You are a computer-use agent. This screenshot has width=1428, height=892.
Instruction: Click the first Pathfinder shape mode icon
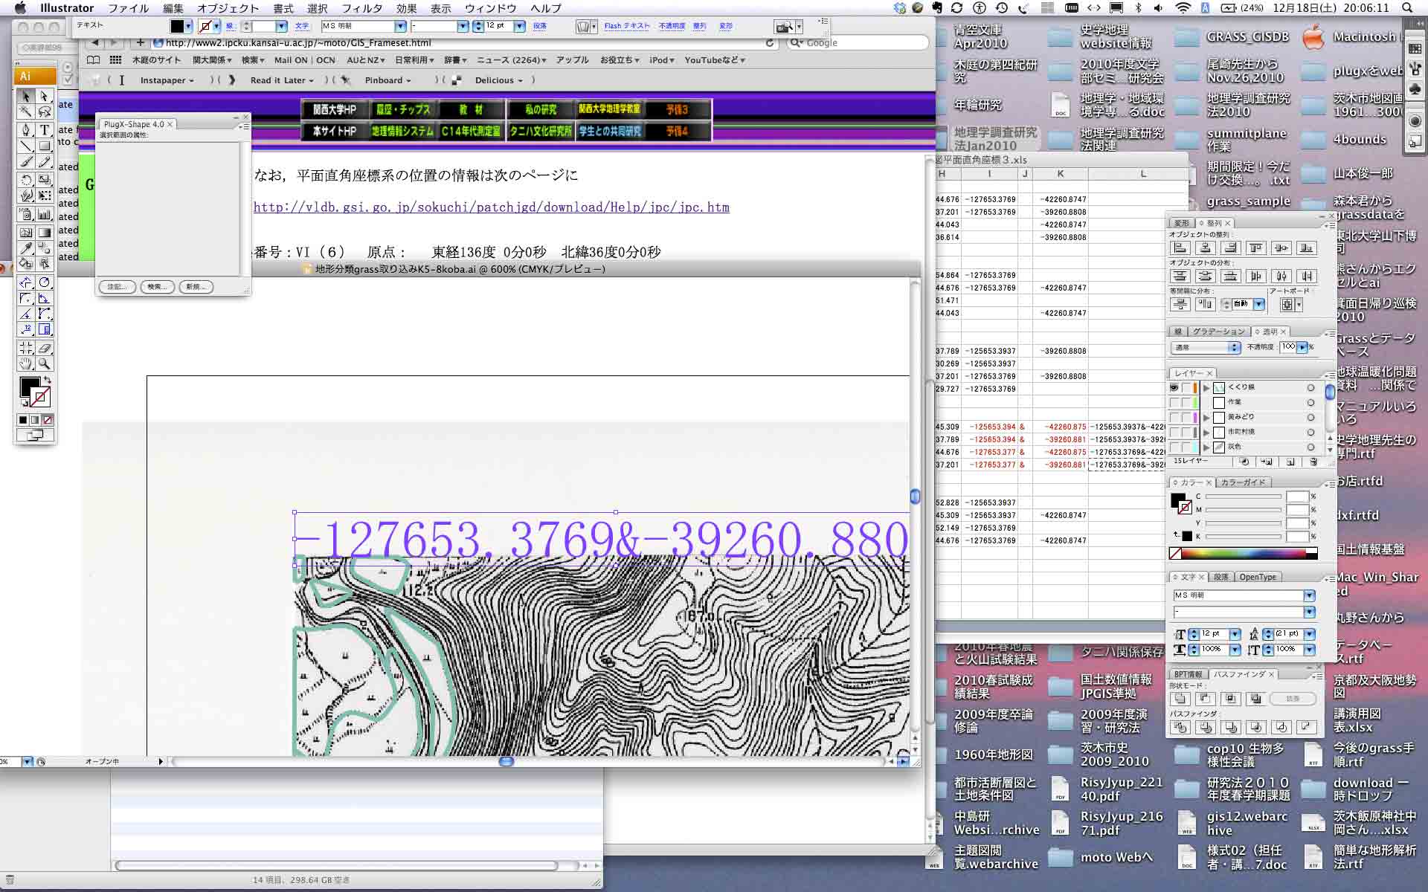click(1180, 699)
